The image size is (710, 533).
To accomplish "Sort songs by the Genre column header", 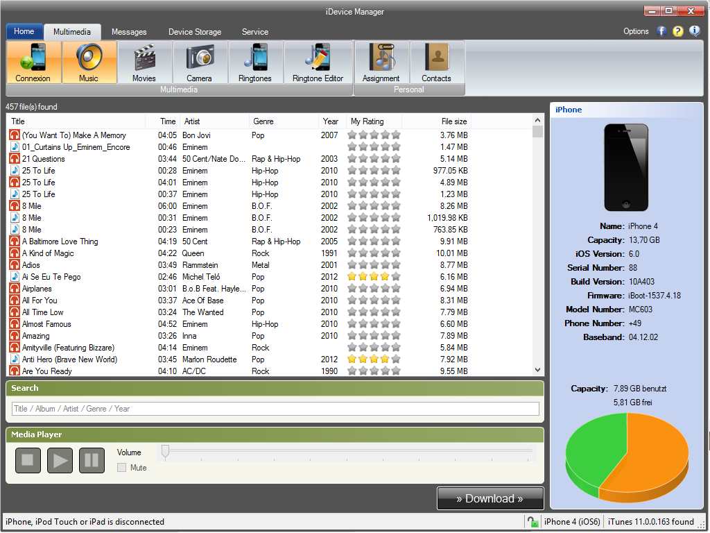I will (x=265, y=121).
